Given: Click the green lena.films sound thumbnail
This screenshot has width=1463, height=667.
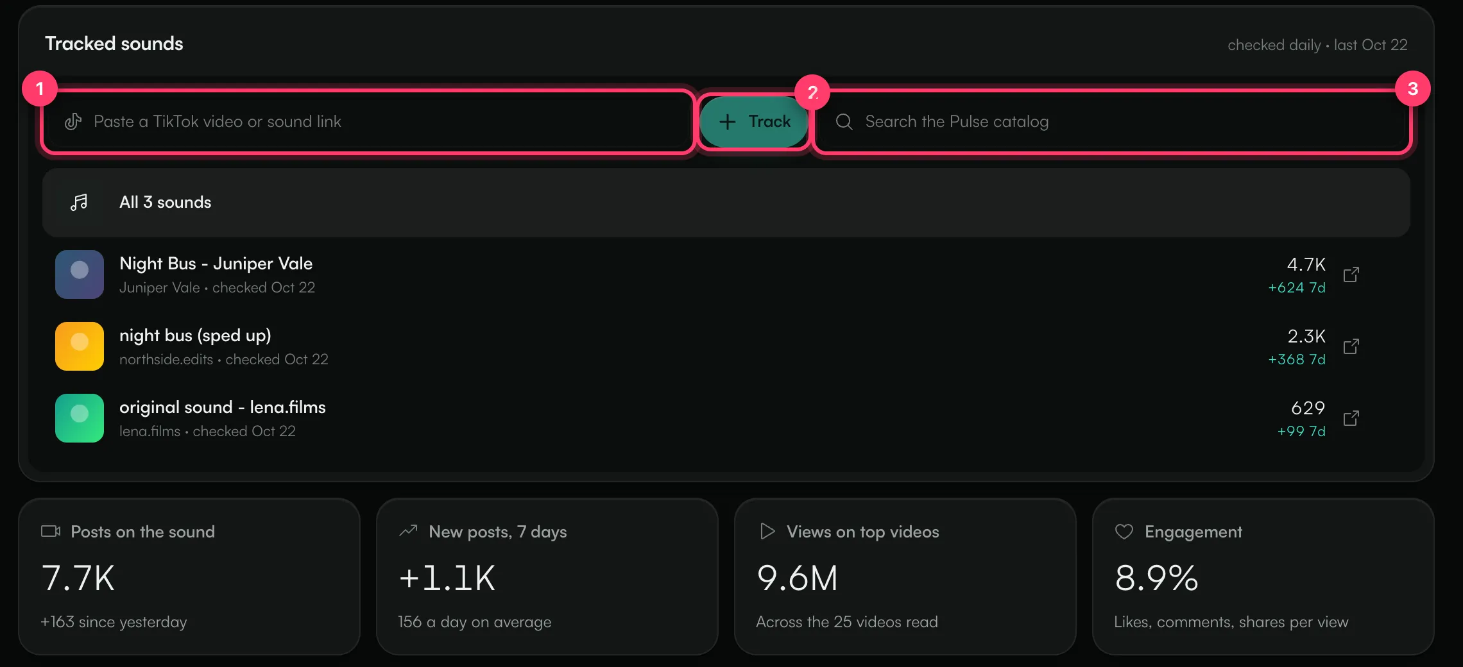Looking at the screenshot, I should point(80,418).
